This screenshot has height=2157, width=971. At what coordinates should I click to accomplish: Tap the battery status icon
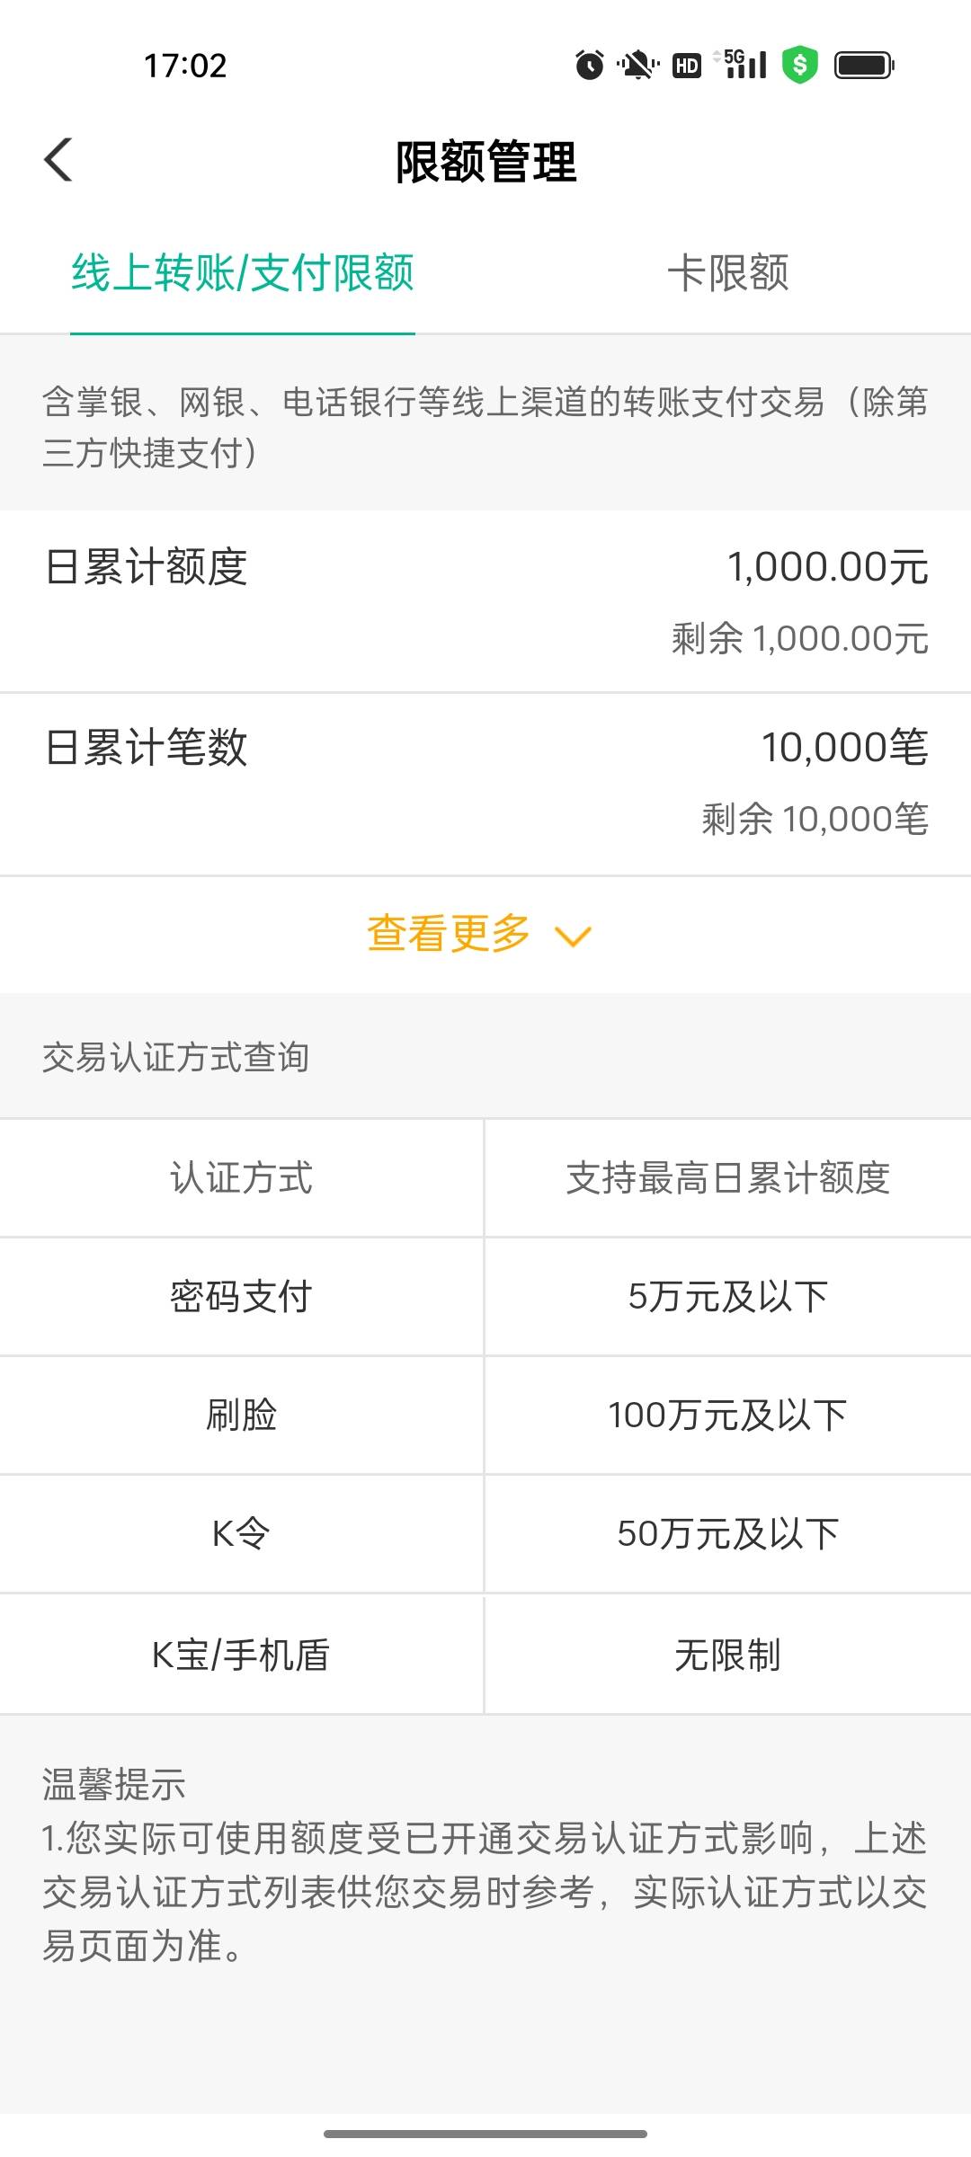(x=863, y=65)
